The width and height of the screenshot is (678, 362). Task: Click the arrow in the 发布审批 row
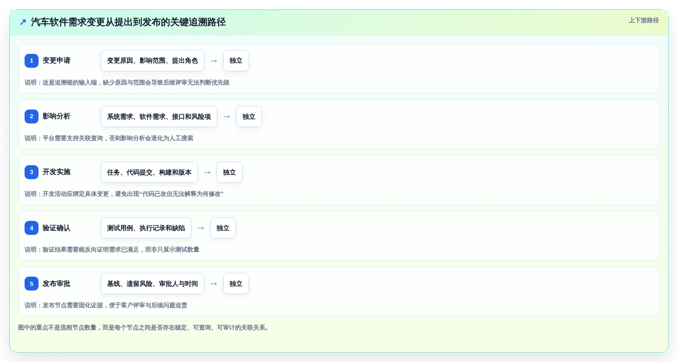pos(214,284)
